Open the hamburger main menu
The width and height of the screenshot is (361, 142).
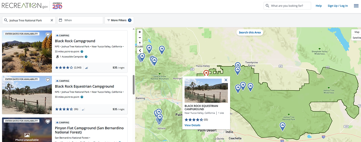pyautogui.click(x=356, y=6)
